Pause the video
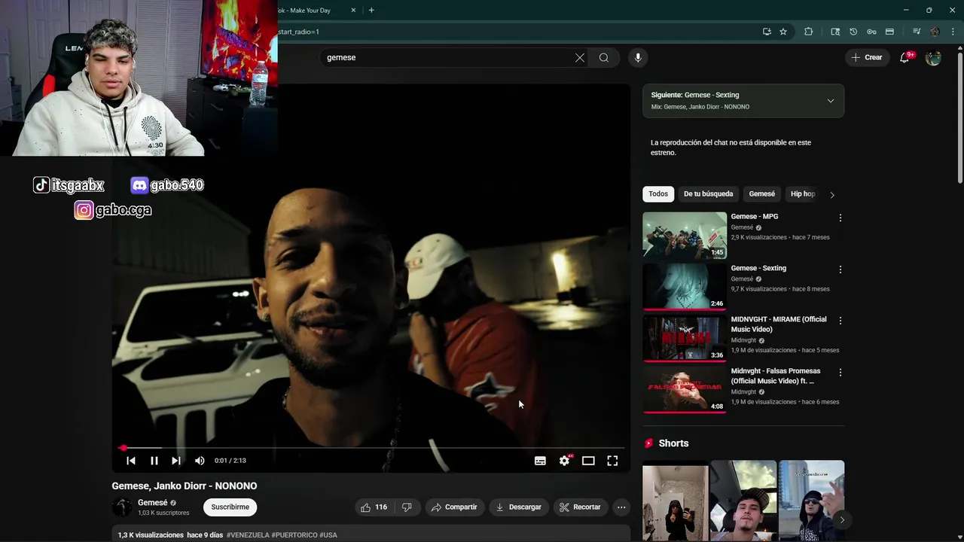Image resolution: width=964 pixels, height=542 pixels. (x=154, y=461)
